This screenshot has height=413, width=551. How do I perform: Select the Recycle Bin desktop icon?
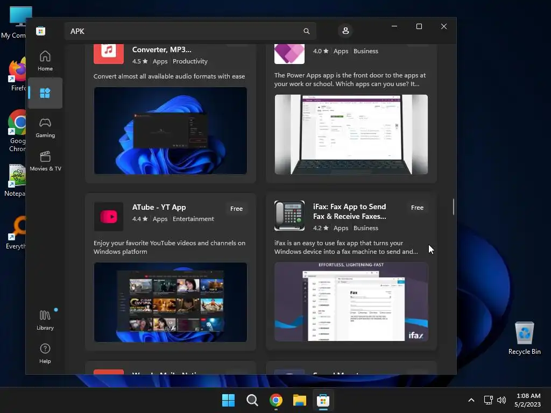tap(524, 338)
